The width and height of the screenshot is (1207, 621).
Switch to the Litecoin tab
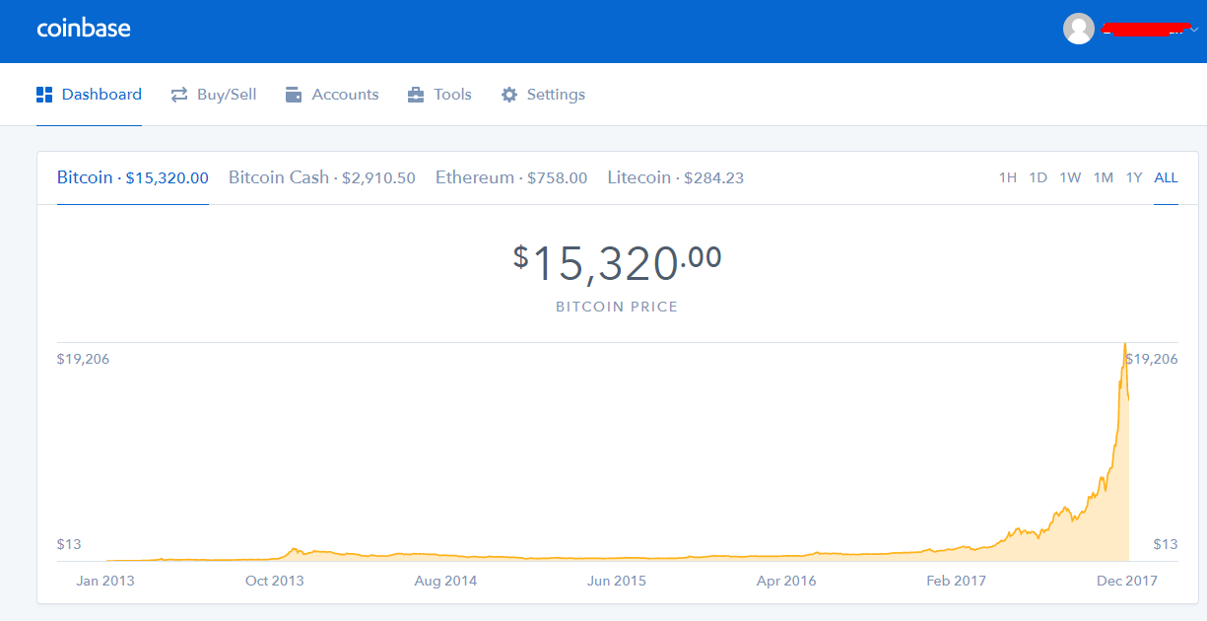pyautogui.click(x=676, y=177)
